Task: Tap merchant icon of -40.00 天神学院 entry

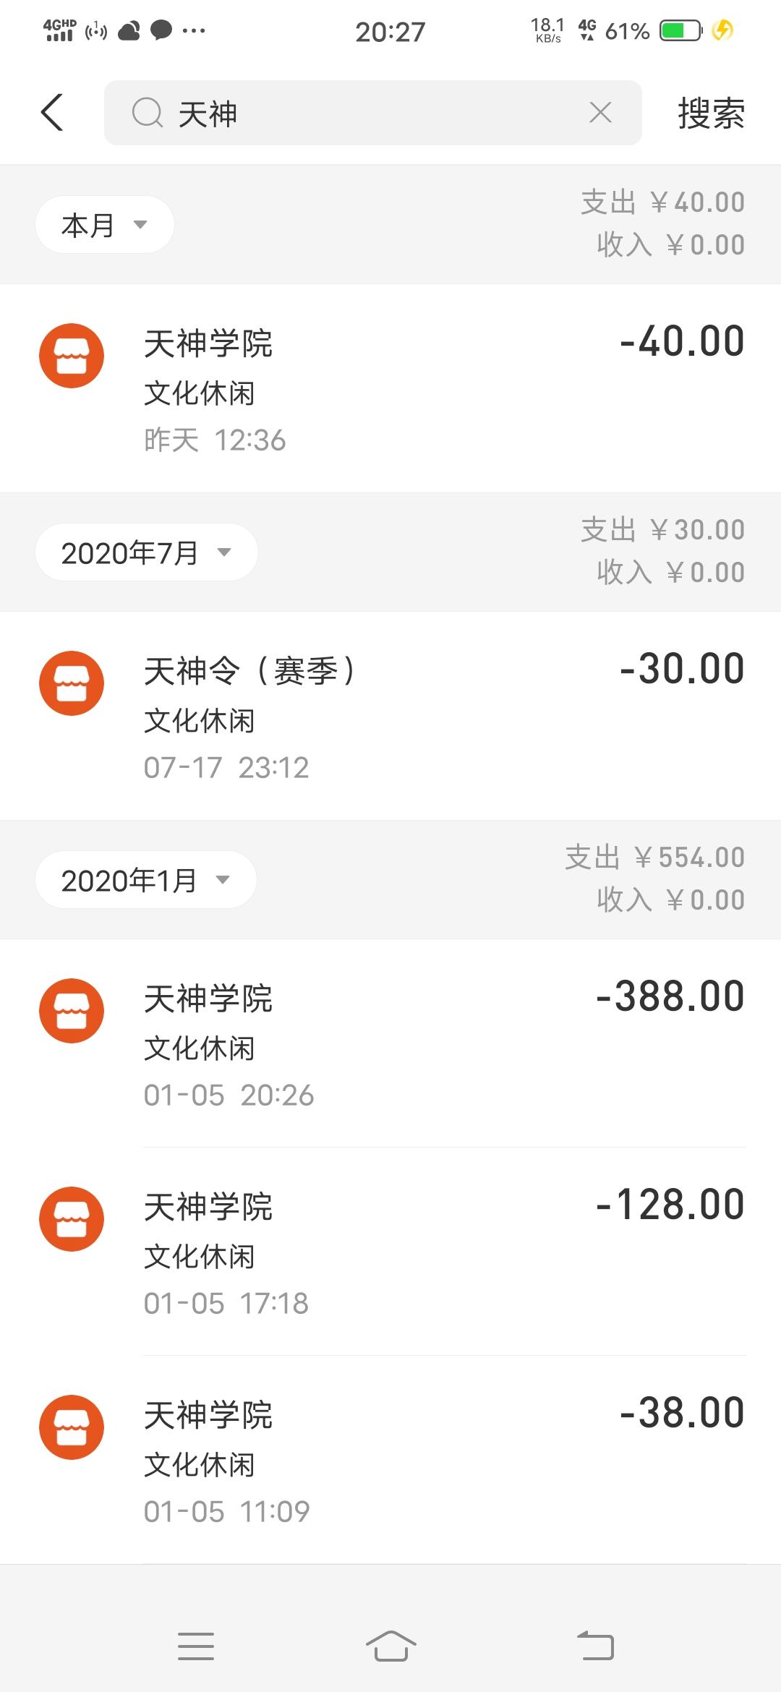Action: pyautogui.click(x=72, y=356)
